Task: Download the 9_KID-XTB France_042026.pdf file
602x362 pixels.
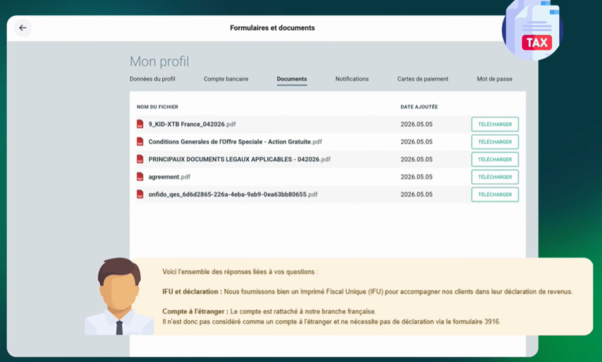Action: pos(495,124)
